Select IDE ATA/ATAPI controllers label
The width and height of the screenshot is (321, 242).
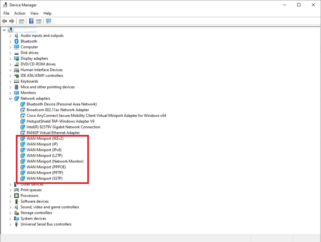(x=42, y=76)
